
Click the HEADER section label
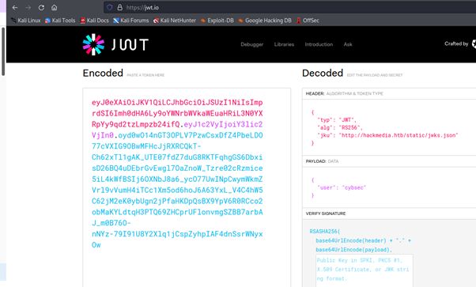[315, 93]
